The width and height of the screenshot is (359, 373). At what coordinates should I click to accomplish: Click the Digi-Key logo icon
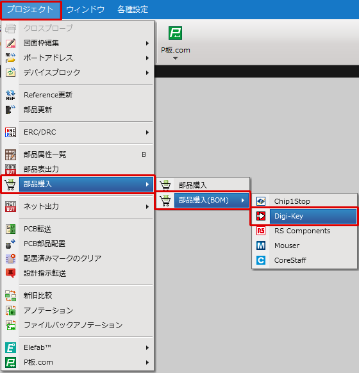[x=261, y=216]
